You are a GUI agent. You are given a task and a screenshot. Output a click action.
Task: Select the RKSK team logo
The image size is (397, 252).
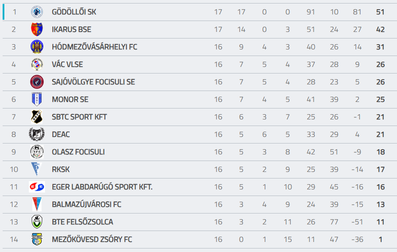coord(36,169)
